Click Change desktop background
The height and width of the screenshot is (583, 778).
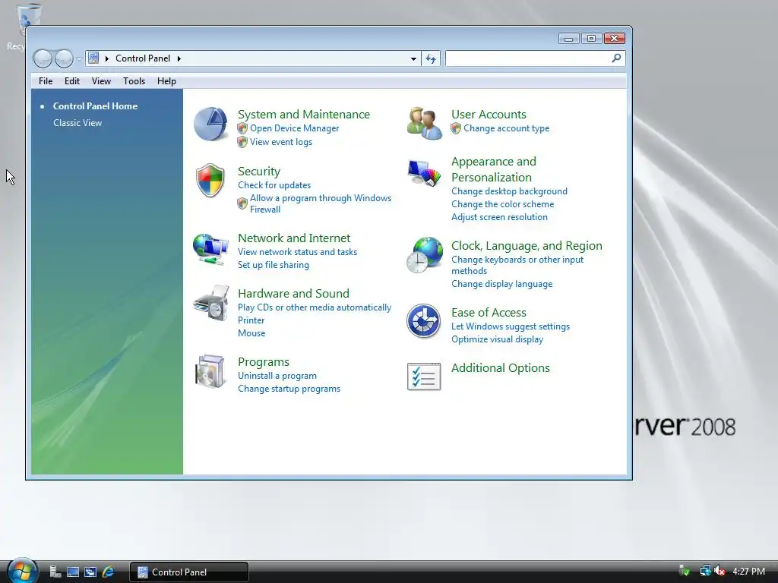tap(509, 191)
